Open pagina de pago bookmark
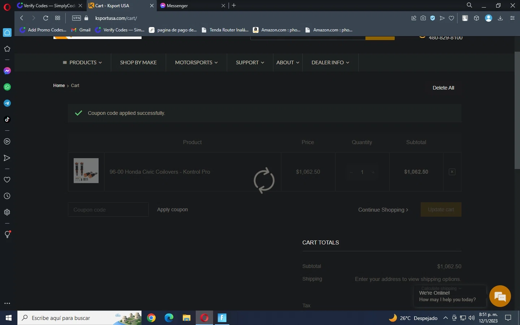Screen dimensions: 520x325 [x=173, y=30]
